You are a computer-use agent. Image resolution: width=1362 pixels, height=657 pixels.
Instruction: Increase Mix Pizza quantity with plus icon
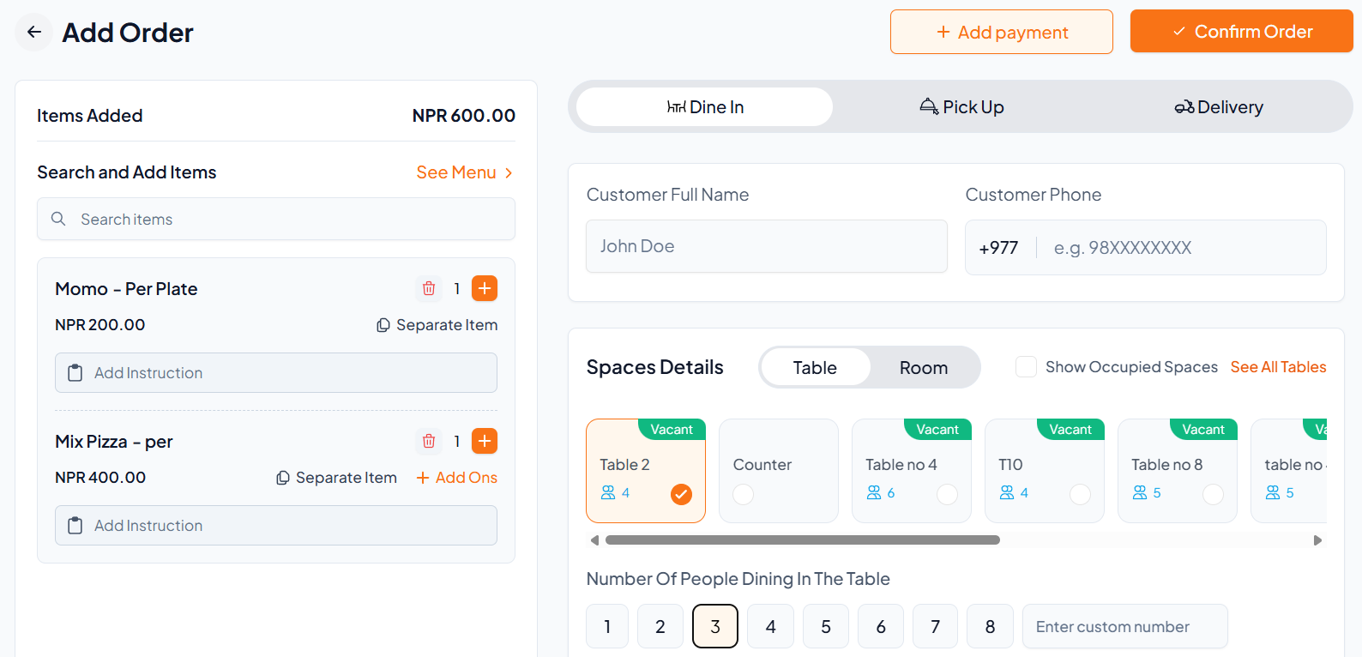coord(485,442)
